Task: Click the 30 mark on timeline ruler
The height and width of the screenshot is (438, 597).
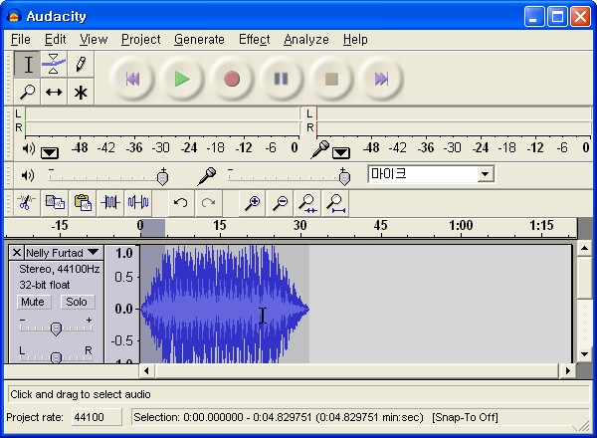Action: click(x=300, y=226)
